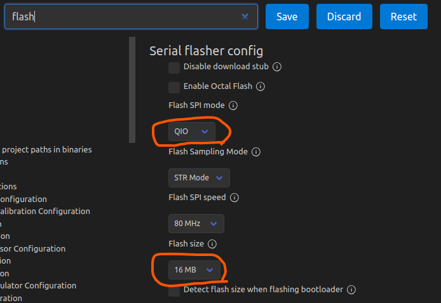Screen dimensions: 441x303
Task: Toggle Enable Octal Flash checkbox
Action: coord(174,87)
